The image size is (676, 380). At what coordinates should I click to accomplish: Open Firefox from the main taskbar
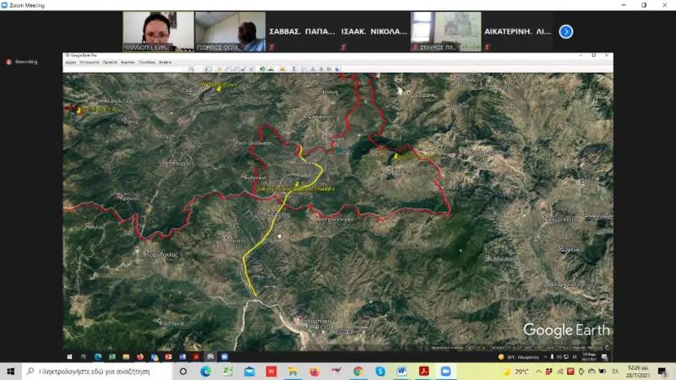click(x=314, y=372)
